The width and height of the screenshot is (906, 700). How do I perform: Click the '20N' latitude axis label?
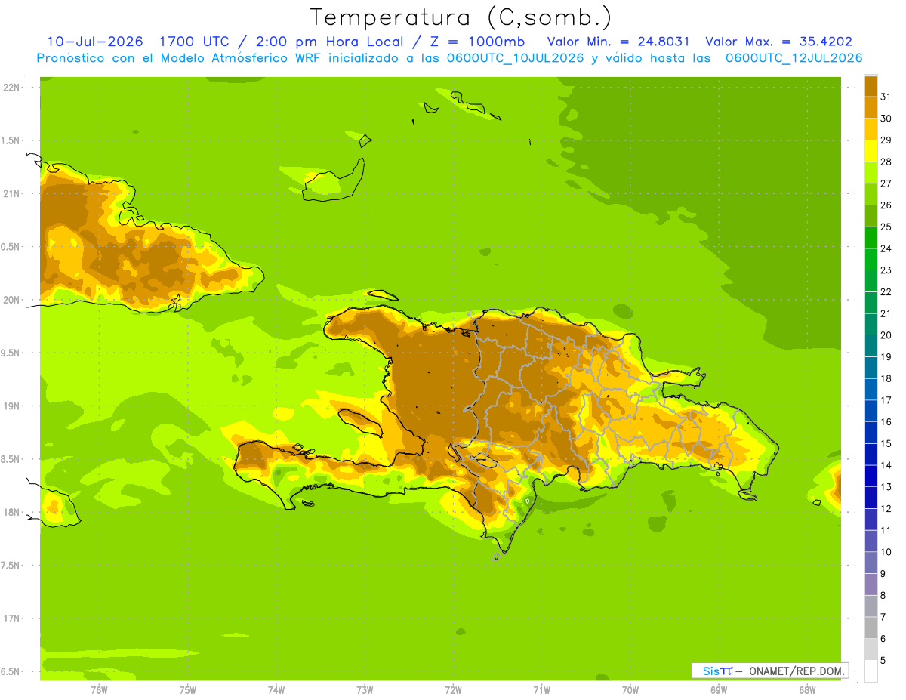(11, 300)
